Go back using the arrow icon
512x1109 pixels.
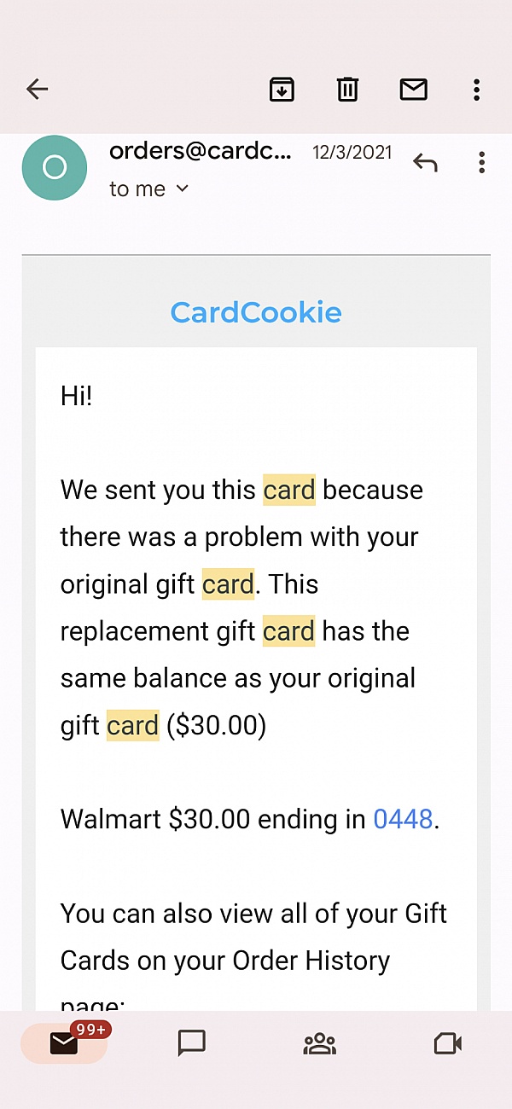[x=37, y=89]
